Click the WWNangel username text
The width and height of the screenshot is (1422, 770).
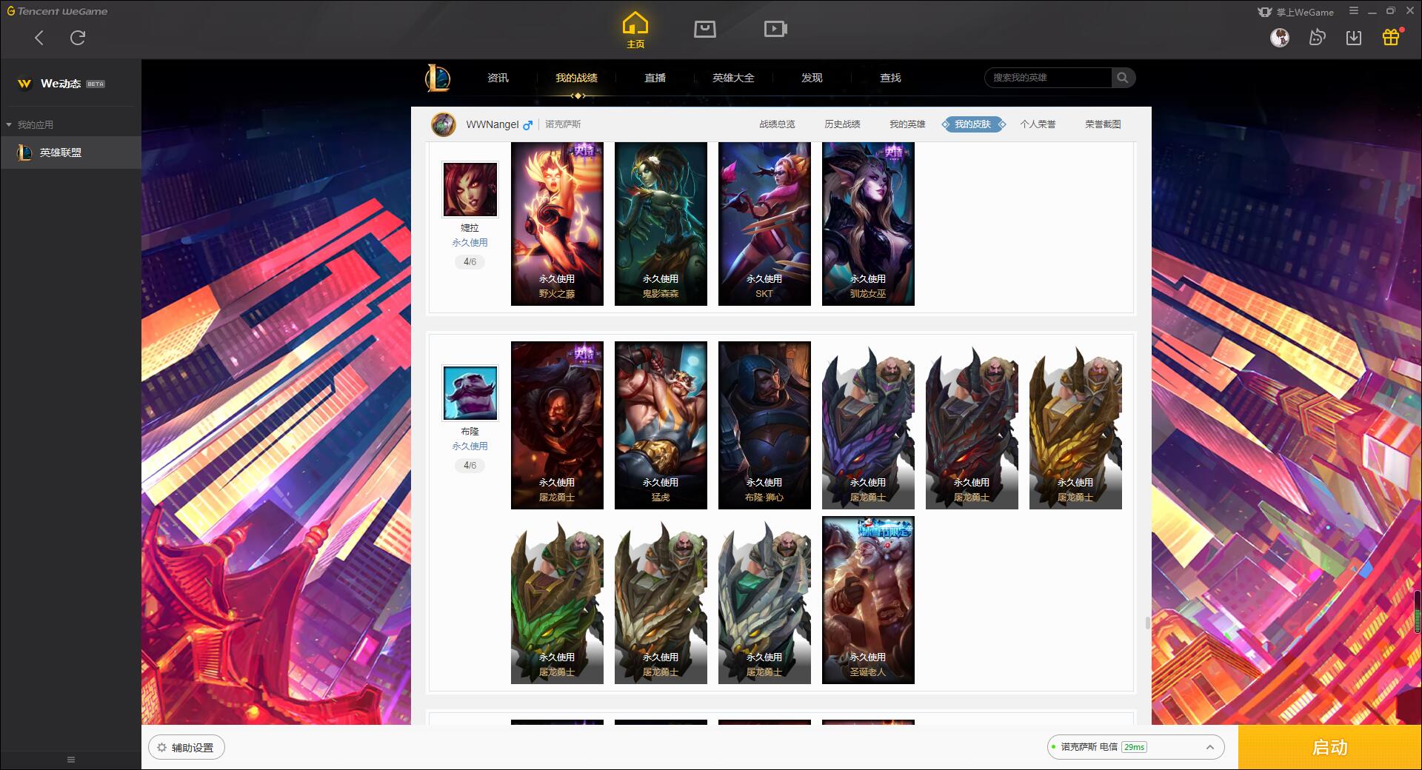pyautogui.click(x=493, y=124)
